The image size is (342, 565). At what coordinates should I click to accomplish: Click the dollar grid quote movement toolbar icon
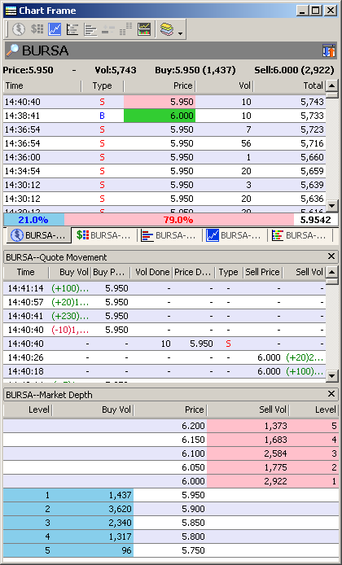click(x=37, y=29)
